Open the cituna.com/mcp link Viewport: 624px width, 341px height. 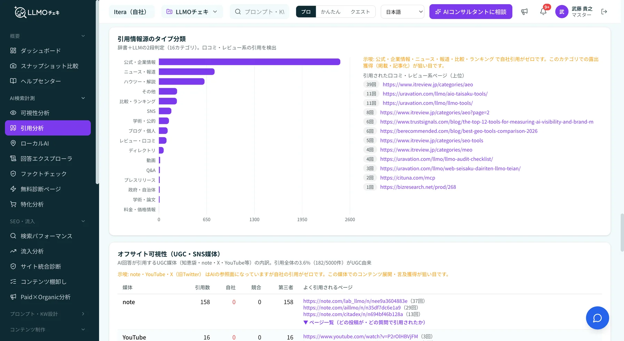[408, 178]
